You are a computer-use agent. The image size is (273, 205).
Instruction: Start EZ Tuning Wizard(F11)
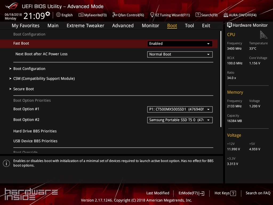[172, 15]
